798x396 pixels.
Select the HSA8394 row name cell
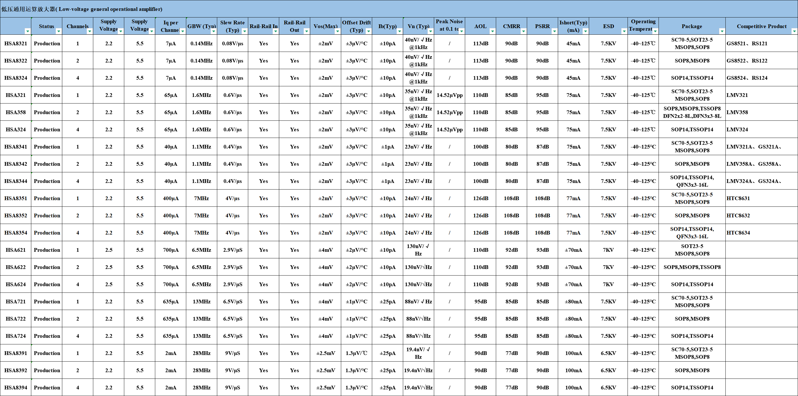(x=15, y=387)
